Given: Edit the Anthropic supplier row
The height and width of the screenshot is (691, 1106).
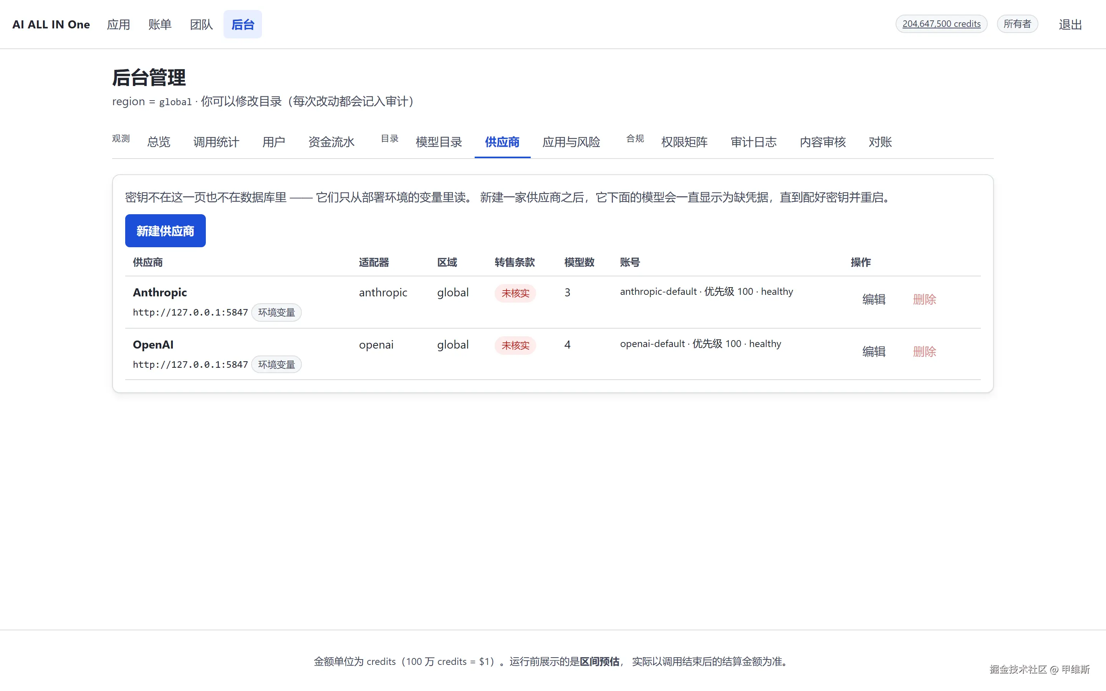Looking at the screenshot, I should click(x=873, y=299).
